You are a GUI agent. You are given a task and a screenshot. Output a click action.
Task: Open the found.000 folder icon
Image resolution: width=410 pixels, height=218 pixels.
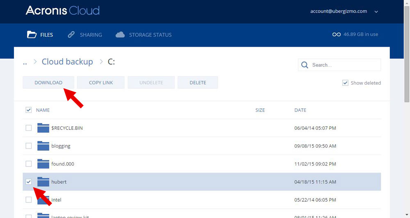(43, 164)
